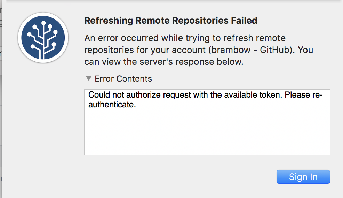Image resolution: width=343 pixels, height=198 pixels.
Task: Click the 'Please re-' text in error box
Action: pyautogui.click(x=304, y=95)
